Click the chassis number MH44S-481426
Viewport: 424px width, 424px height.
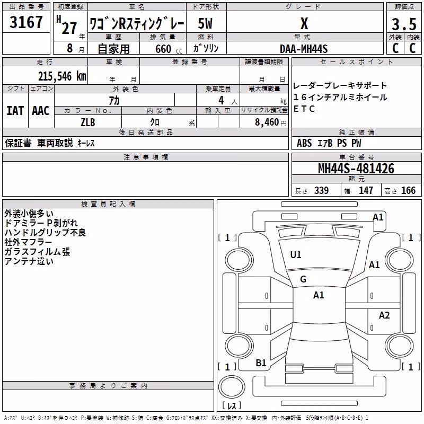point(356,169)
